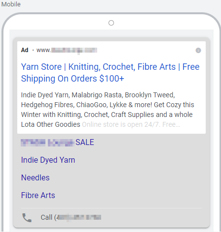Tap the Call extension text
Screen dimensions: 221x232
[46, 217]
